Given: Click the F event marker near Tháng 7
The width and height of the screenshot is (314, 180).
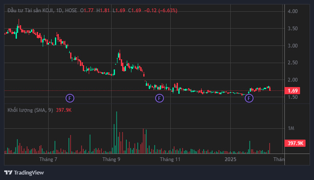Looking at the screenshot, I should coord(70,98).
